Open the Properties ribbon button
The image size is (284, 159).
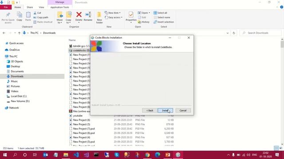point(131,17)
